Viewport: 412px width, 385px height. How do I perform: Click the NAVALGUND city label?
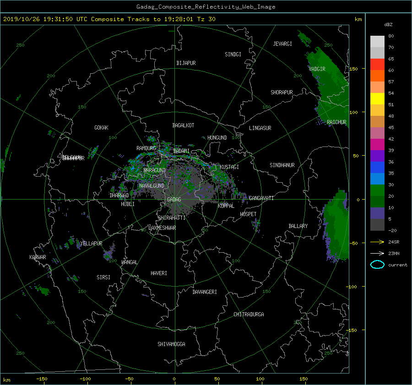(152, 185)
